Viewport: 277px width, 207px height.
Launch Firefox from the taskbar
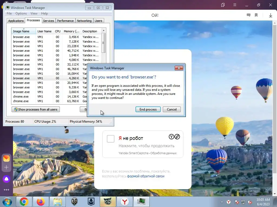click(x=41, y=202)
